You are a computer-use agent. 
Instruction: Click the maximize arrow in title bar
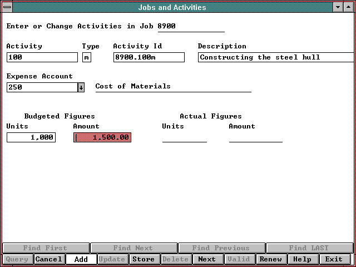349,7
